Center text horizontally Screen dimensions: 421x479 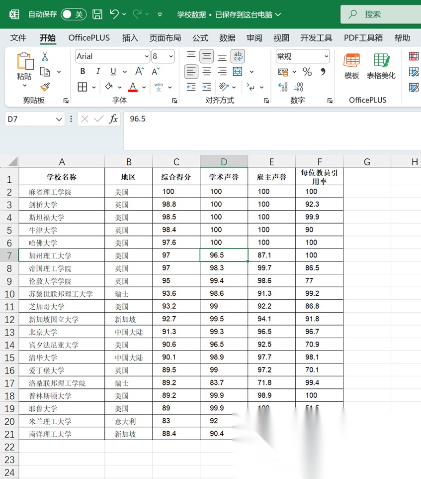[x=207, y=72]
